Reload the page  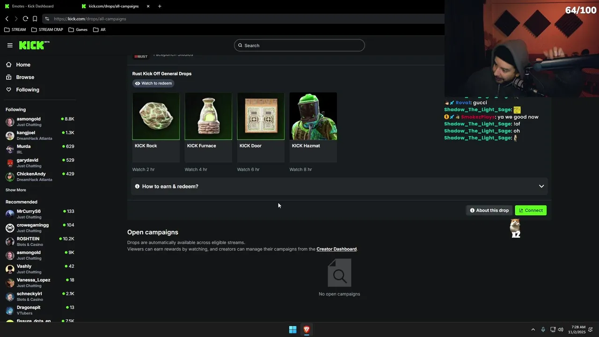point(25,19)
